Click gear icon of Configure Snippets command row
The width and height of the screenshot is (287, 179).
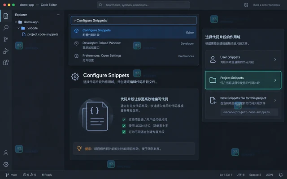point(76,31)
